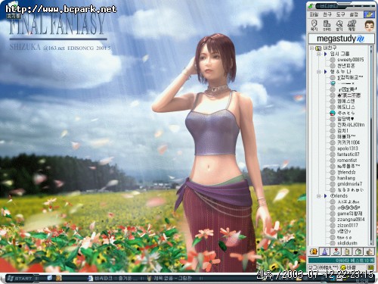Select buddy romentist
Viewport: 378px width, 284px height.
(347, 161)
